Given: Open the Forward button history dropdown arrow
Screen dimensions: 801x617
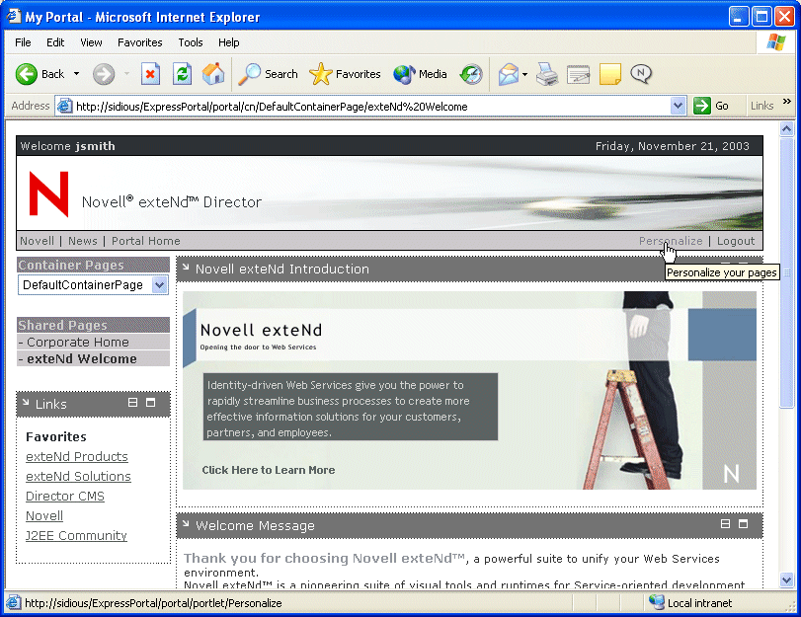Looking at the screenshot, I should (x=126, y=74).
